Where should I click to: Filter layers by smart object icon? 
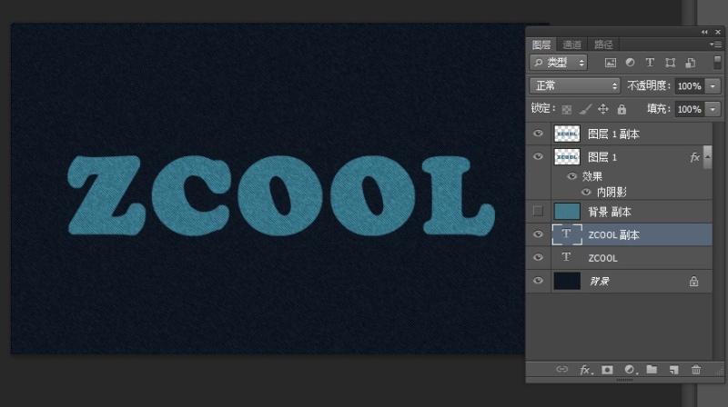691,63
